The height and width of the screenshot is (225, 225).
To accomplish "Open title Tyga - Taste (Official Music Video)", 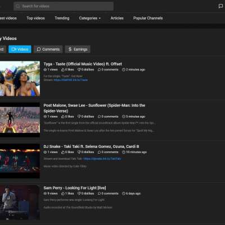I will click(x=83, y=64).
